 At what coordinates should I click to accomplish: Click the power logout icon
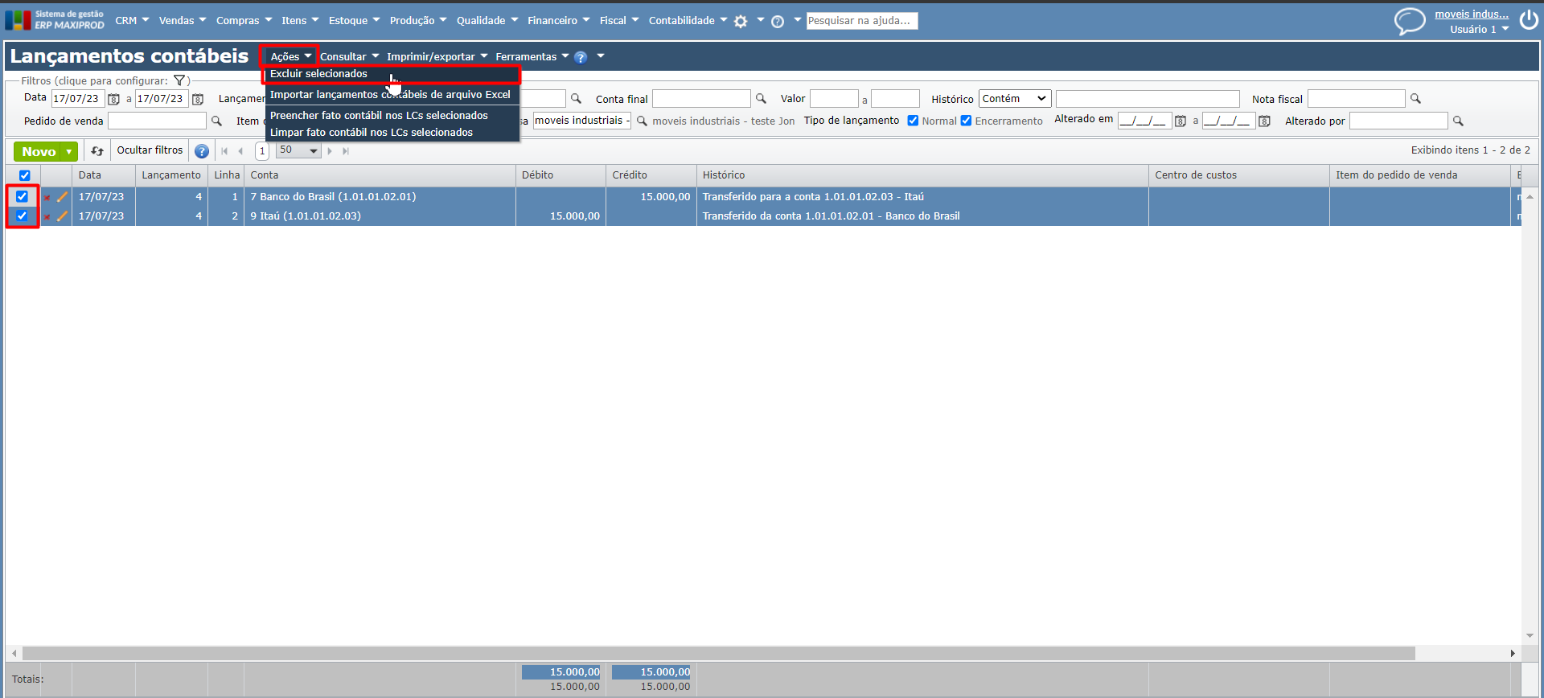click(x=1529, y=20)
